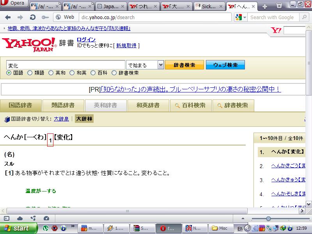Click the address bar showing dic.yahoo.co.jp/dsearch
The width and height of the screenshot is (312, 234).
coord(155,17)
